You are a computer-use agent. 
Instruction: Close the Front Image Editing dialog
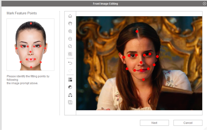(x=204, y=3)
